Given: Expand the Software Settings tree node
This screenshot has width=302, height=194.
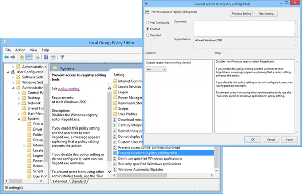Looking at the screenshot, I should point(13,77).
